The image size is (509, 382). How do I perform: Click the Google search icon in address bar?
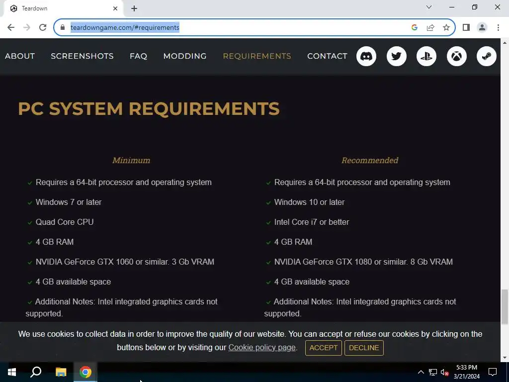(x=414, y=27)
